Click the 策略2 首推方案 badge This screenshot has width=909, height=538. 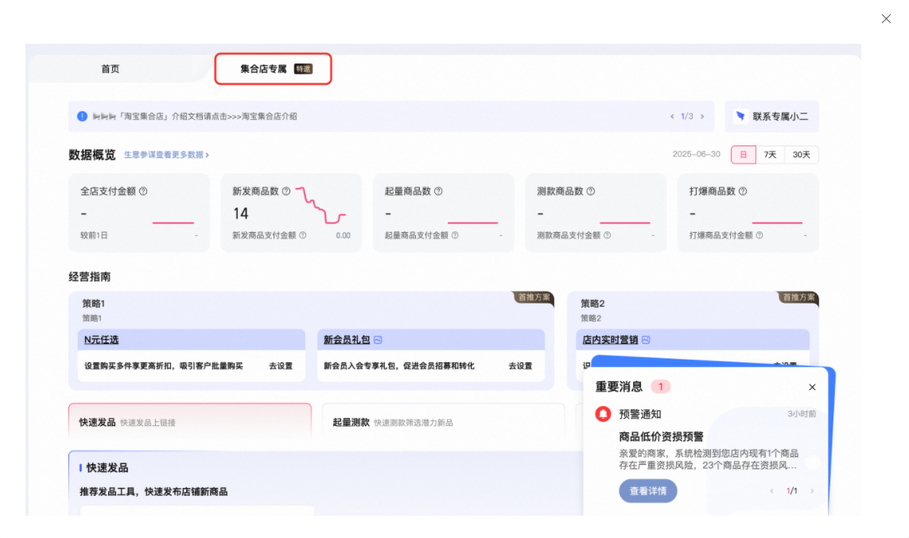coord(798,298)
